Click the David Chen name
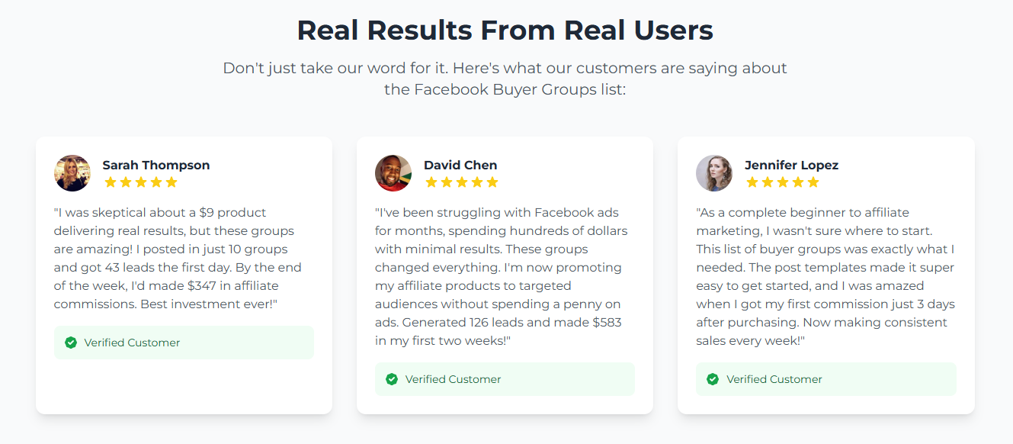The height and width of the screenshot is (444, 1013). [460, 165]
